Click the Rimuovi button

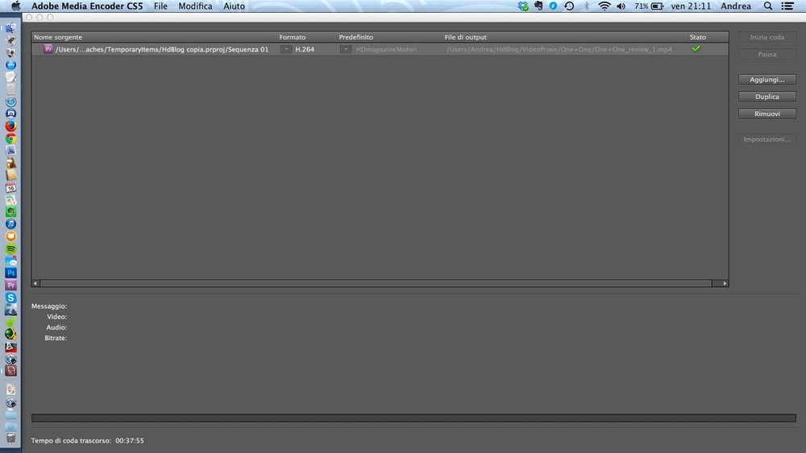coord(767,114)
